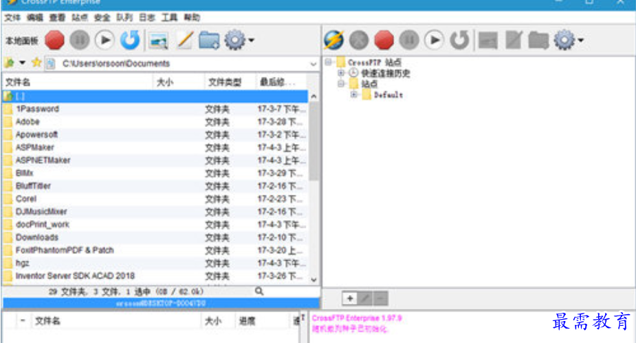Open the 帮助 menu
636x343 pixels.
pyautogui.click(x=192, y=17)
